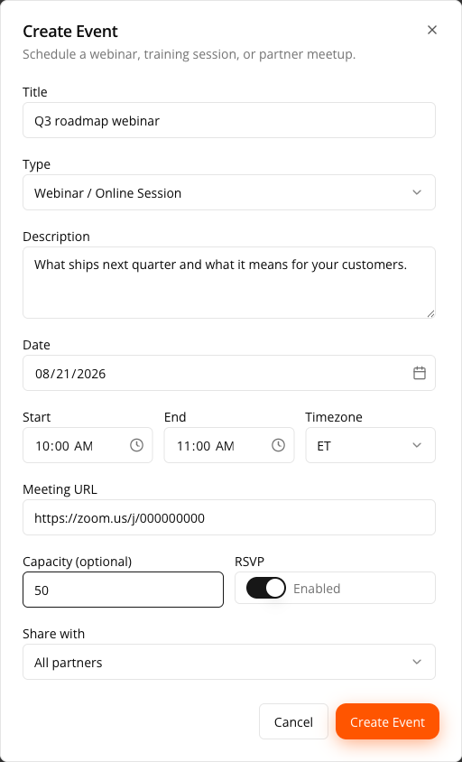Click the Start time 10:00 AM field
Viewport: 462px width, 762px height.
pos(88,445)
